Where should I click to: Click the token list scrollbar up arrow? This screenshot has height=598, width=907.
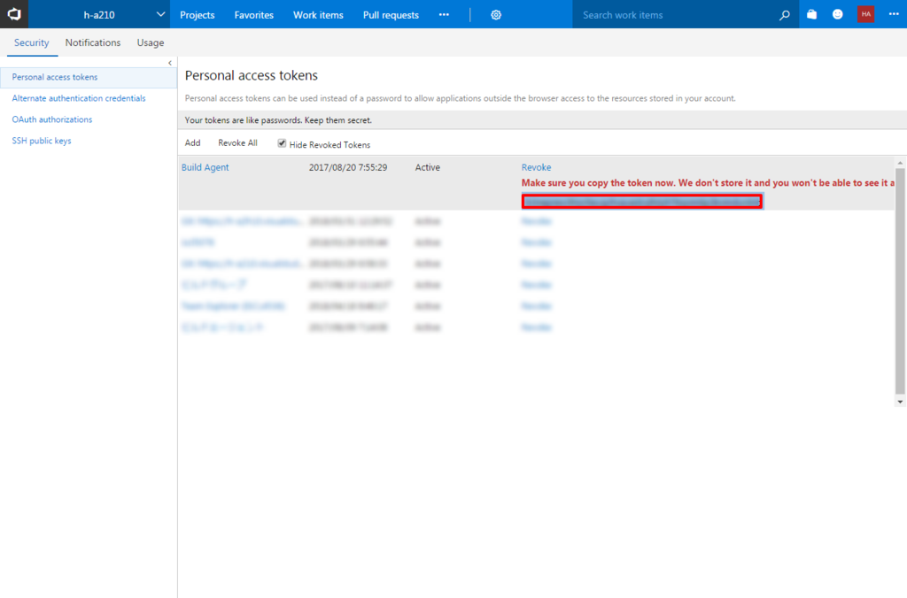point(900,163)
